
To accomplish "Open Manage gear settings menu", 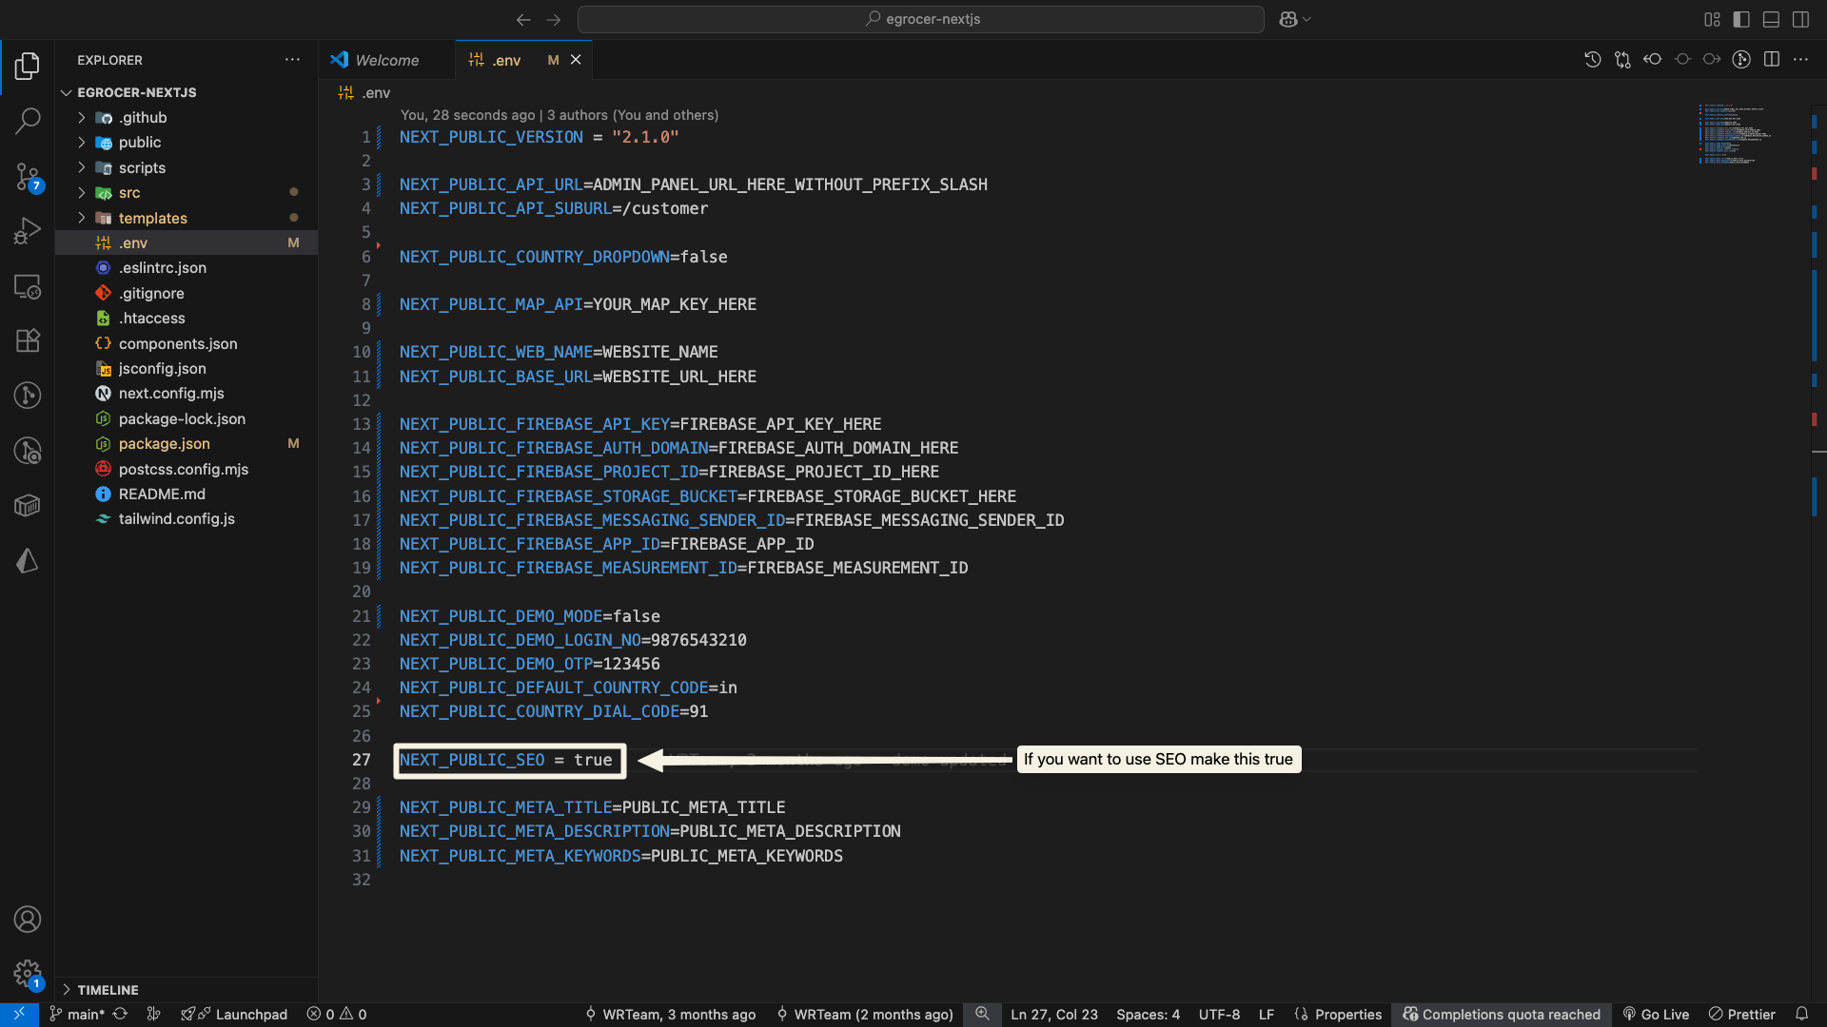I will [x=28, y=975].
